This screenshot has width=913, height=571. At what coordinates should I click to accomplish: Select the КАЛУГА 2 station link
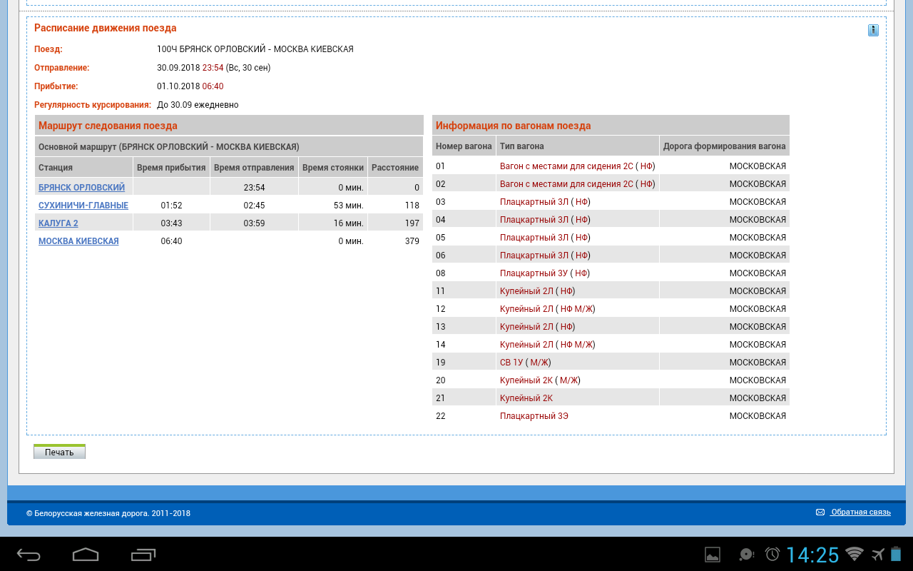click(x=58, y=223)
